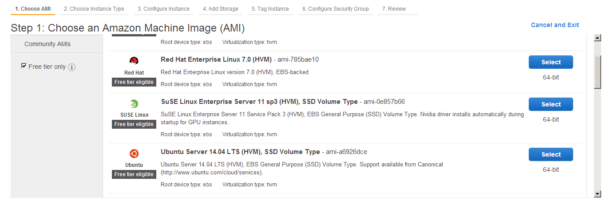Select the SuSE Linux Enterprise Server AMI
The height and width of the screenshot is (217, 606).
pyautogui.click(x=551, y=104)
